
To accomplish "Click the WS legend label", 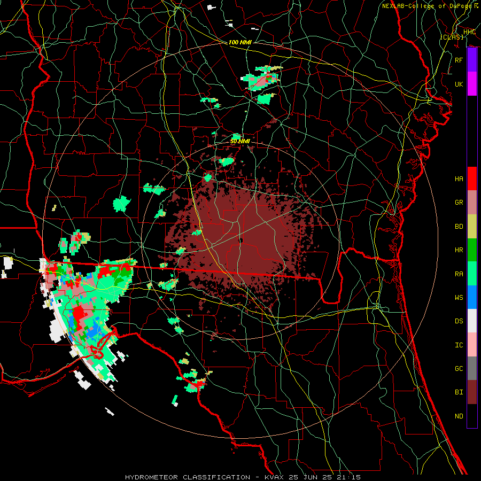I will pos(459,297).
